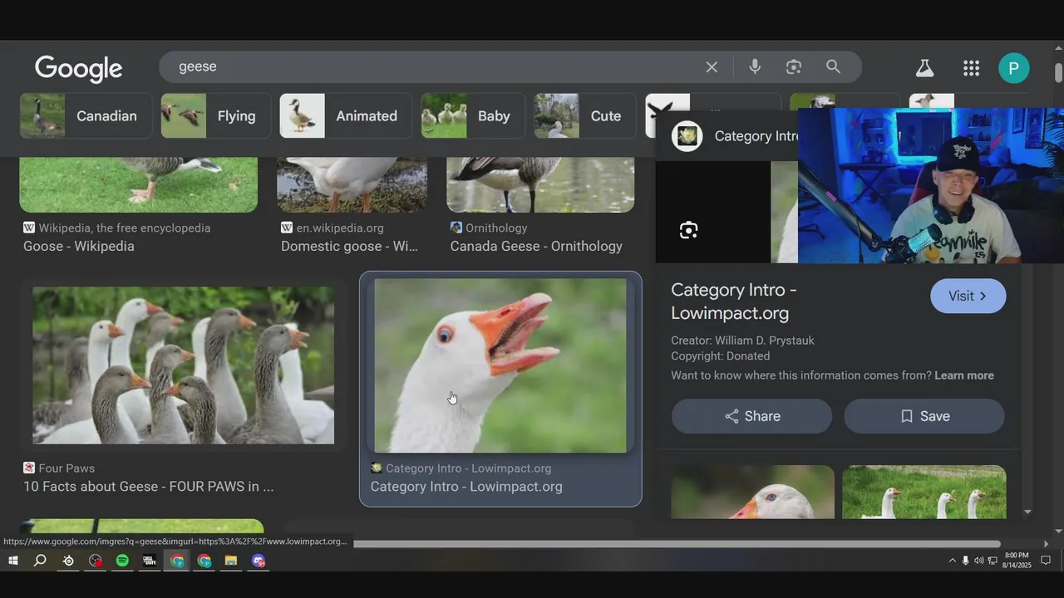Click the page vertical scrollbar thumb
This screenshot has width=1064, height=598.
[1058, 72]
